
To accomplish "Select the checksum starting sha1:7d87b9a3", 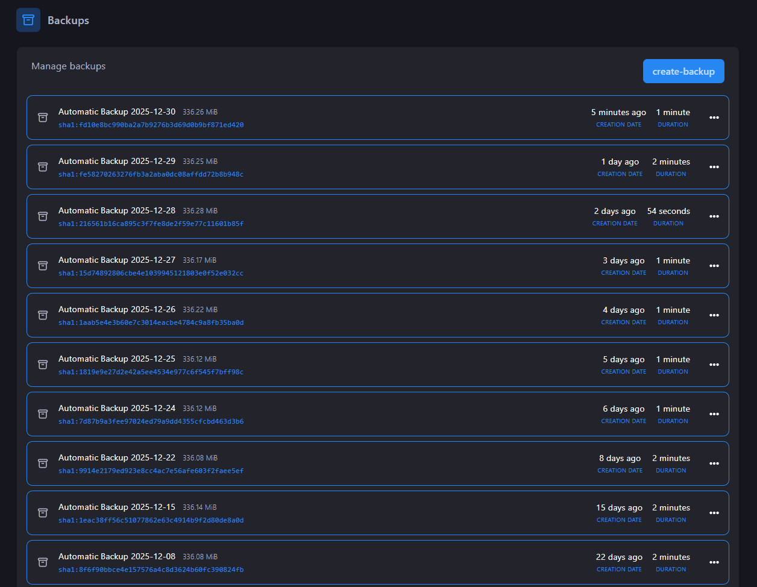I will [x=151, y=421].
